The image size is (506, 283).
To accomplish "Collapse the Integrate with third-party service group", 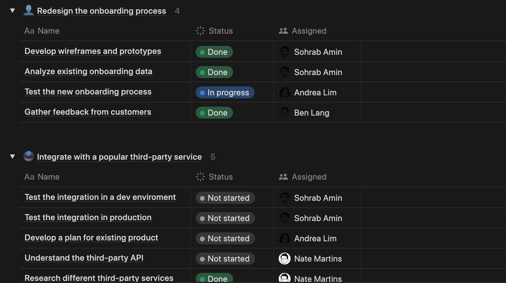I will 13,157.
